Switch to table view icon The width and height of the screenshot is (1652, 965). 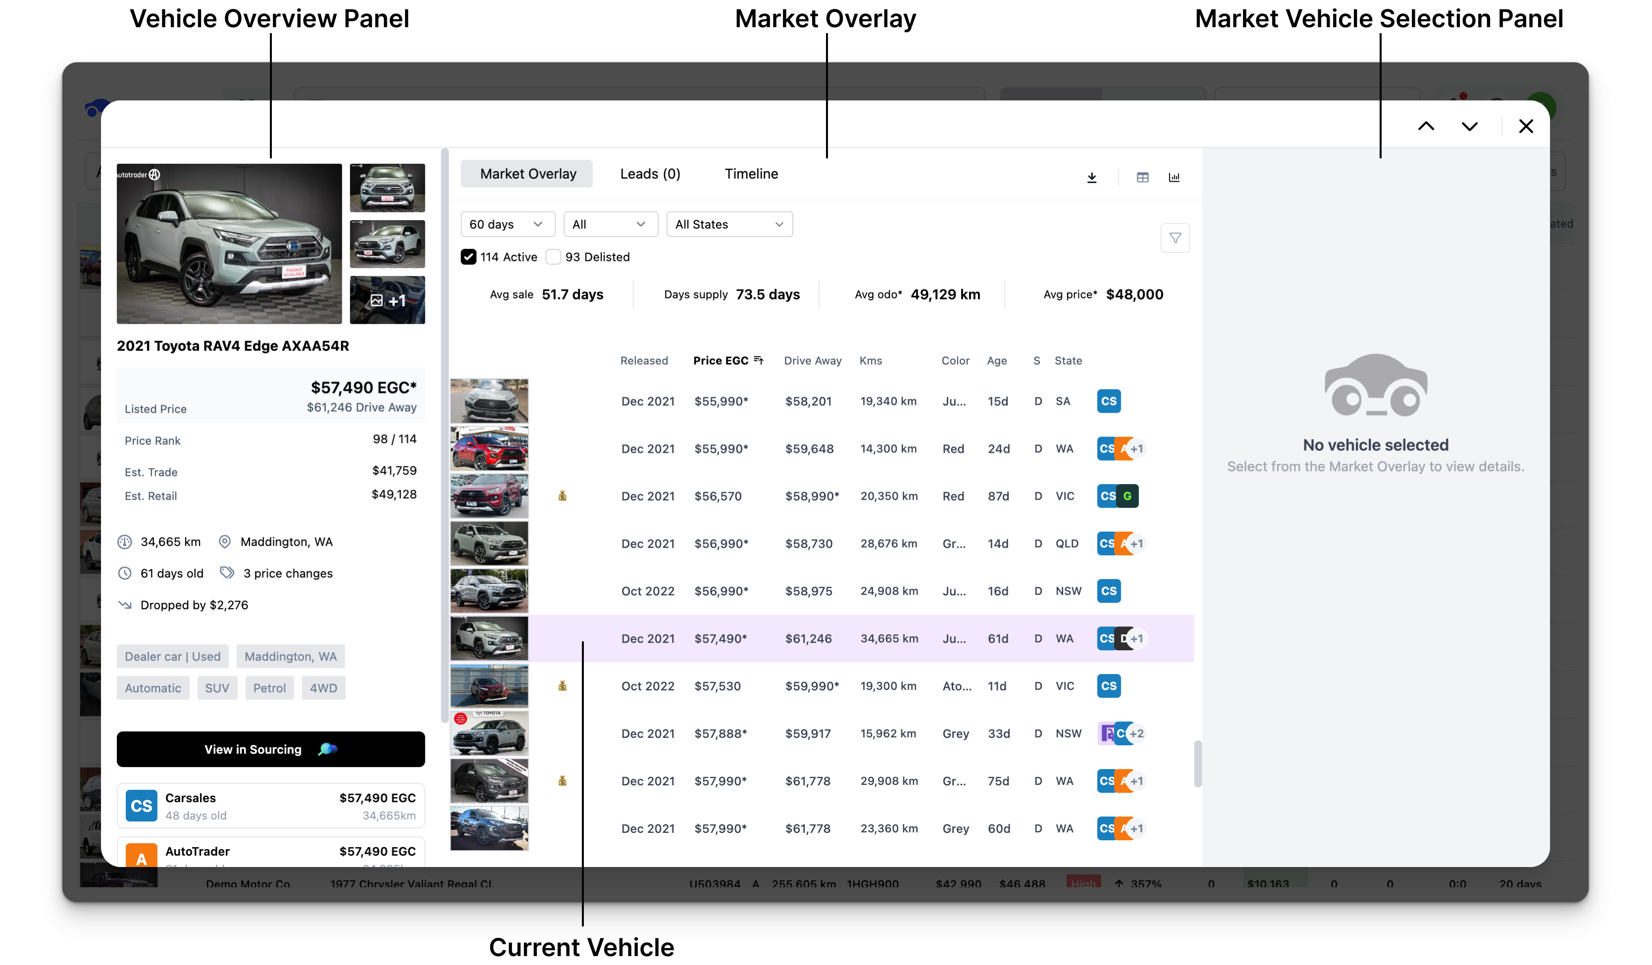[1142, 178]
